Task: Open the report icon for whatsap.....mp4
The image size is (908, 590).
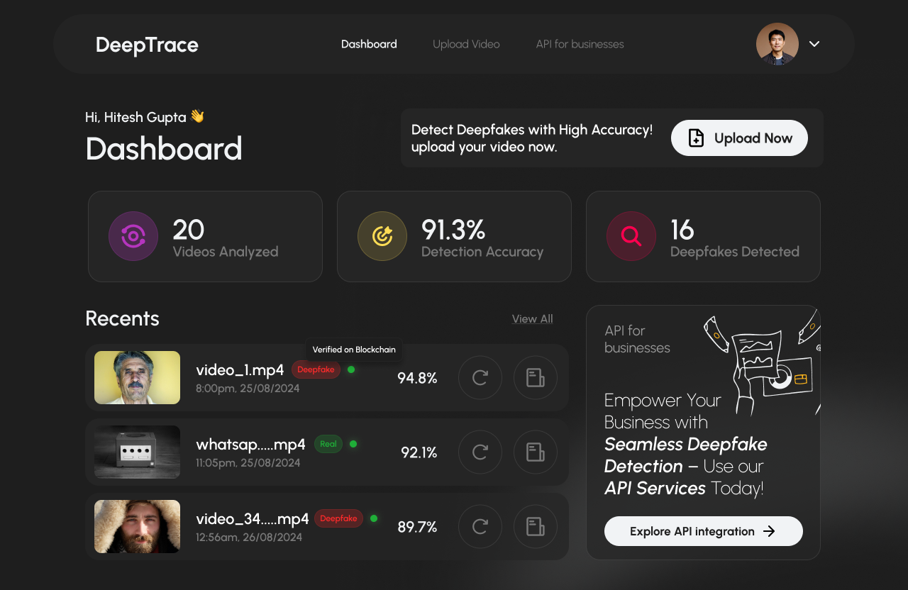Action: pyautogui.click(x=536, y=452)
